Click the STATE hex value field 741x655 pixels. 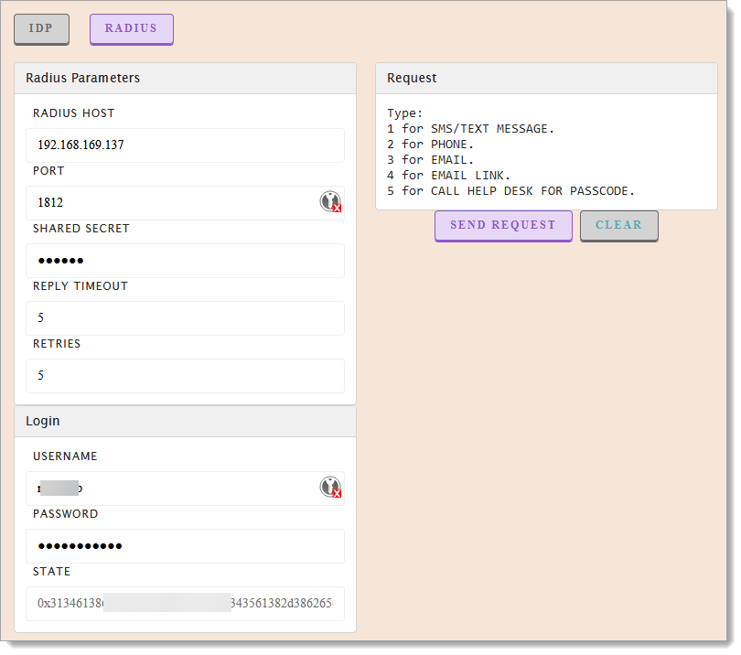pos(185,604)
